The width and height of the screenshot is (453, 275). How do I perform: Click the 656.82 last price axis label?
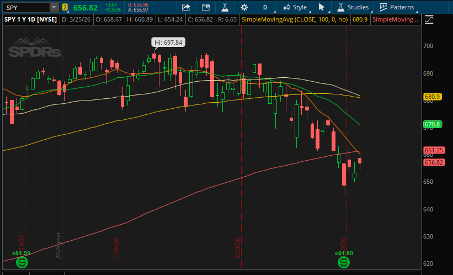[x=434, y=162]
